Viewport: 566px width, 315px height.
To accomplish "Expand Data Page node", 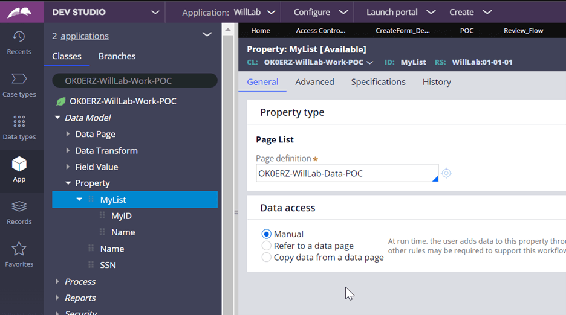I will [x=68, y=134].
